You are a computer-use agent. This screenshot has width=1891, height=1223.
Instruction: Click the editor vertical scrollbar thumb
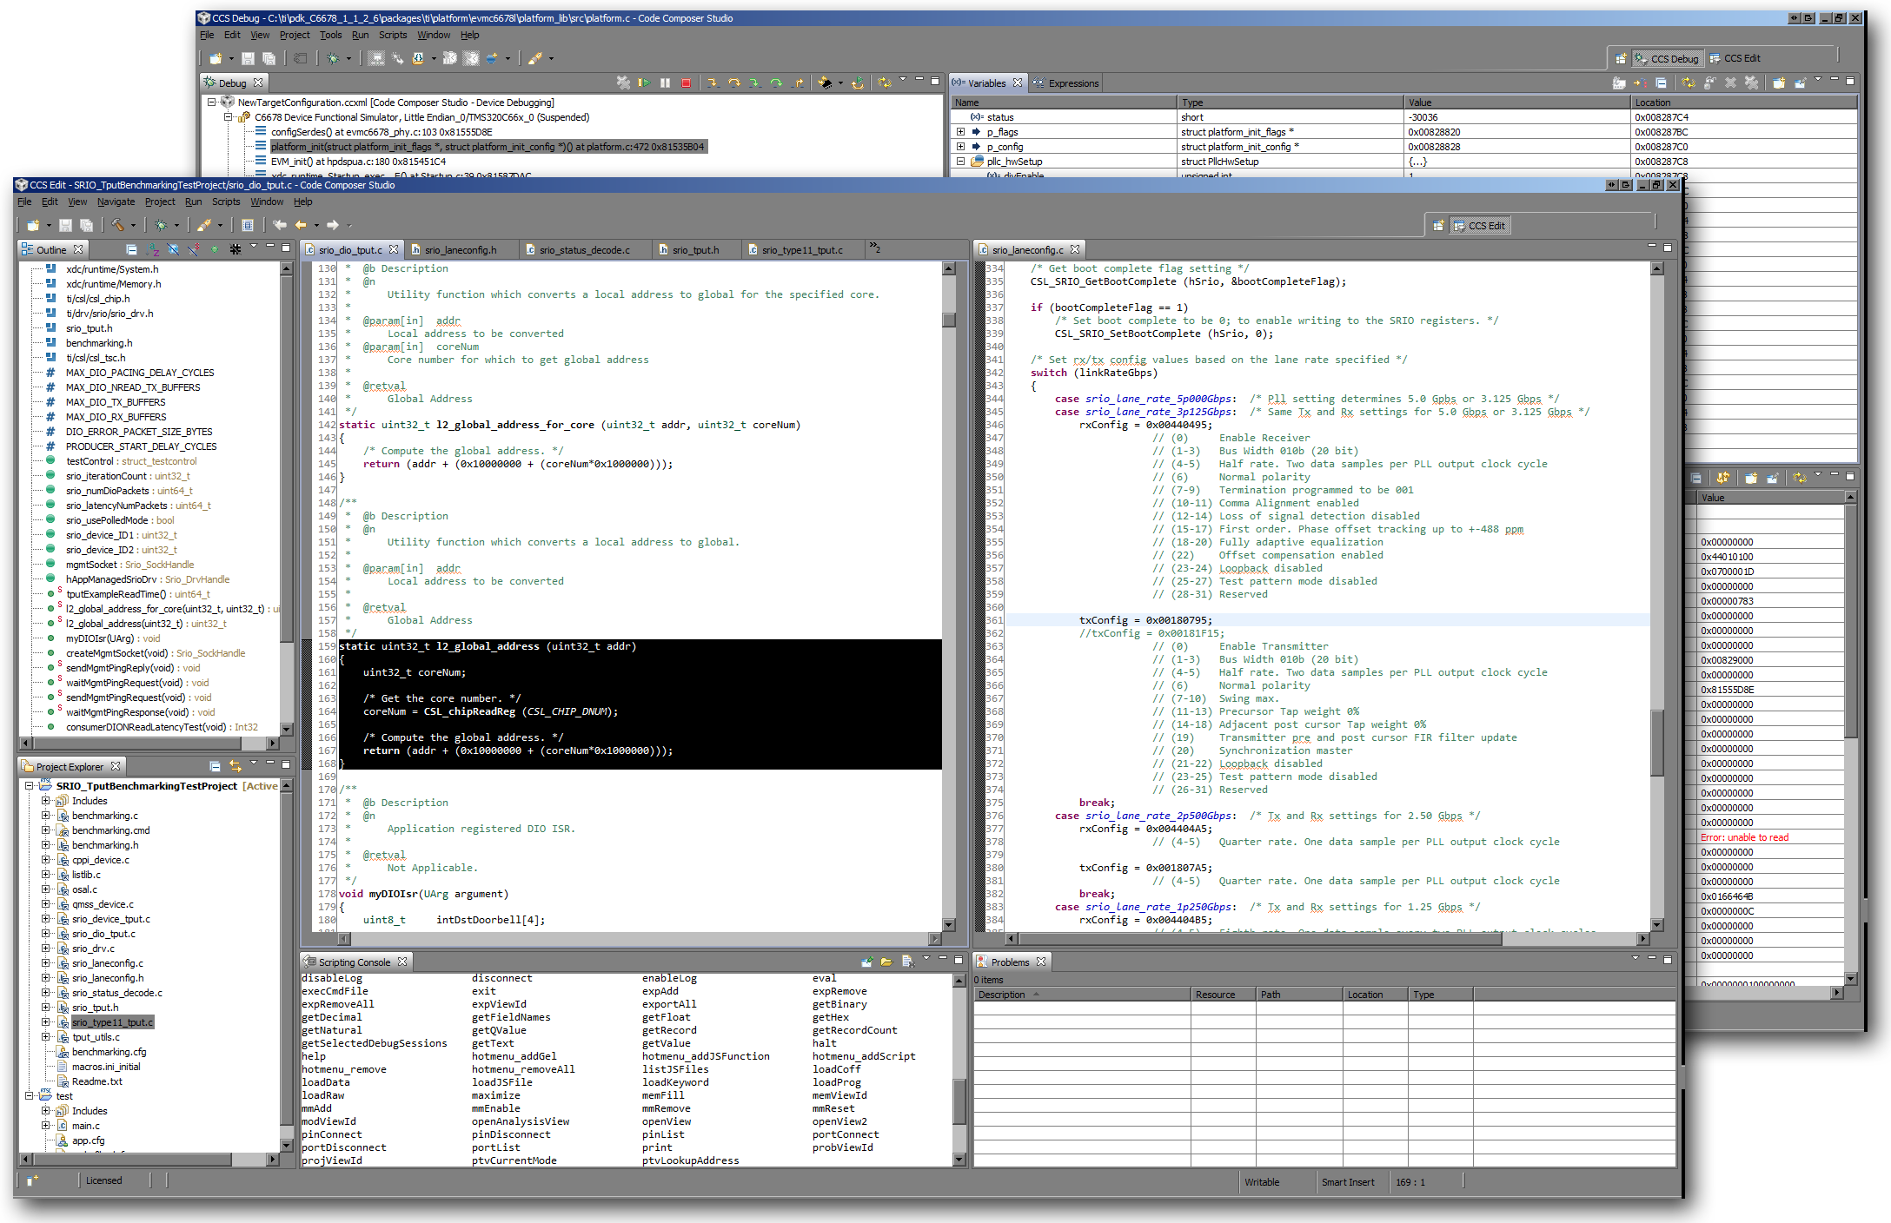pyautogui.click(x=949, y=320)
